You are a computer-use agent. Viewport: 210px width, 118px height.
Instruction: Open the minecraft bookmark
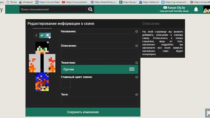point(200,2)
